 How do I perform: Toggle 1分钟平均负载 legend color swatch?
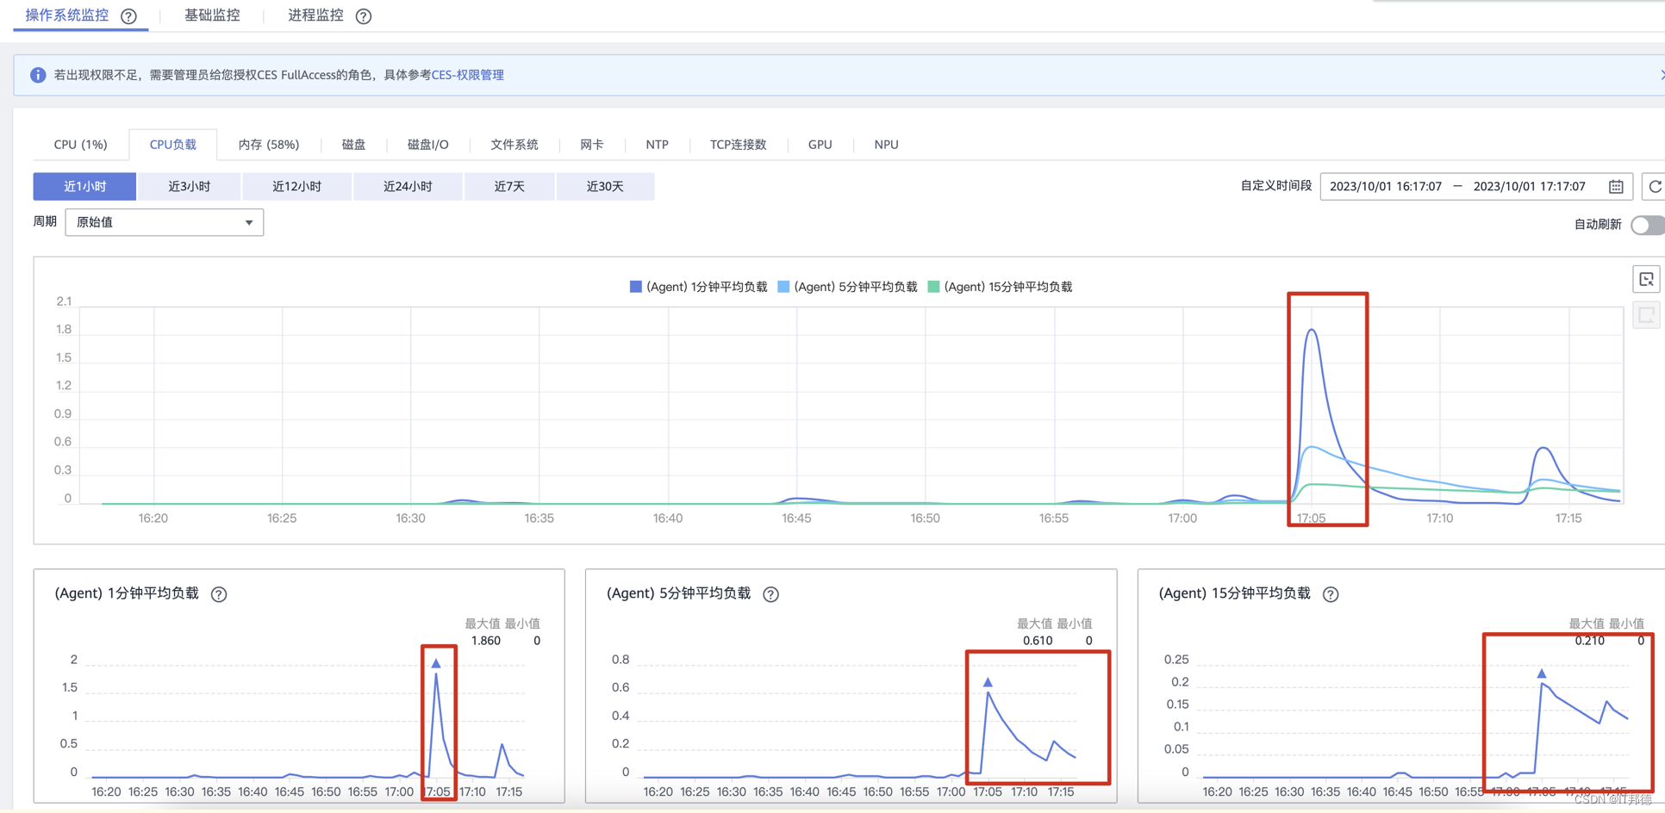click(636, 287)
